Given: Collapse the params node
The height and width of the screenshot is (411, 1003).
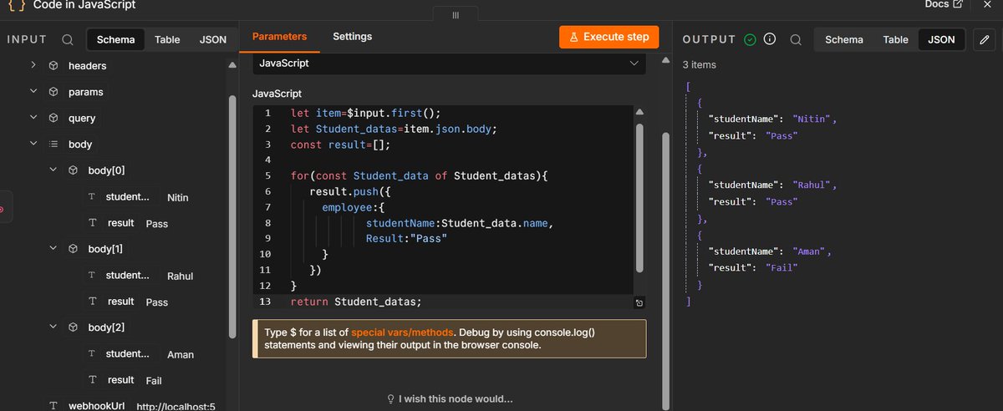Looking at the screenshot, I should pos(33,92).
